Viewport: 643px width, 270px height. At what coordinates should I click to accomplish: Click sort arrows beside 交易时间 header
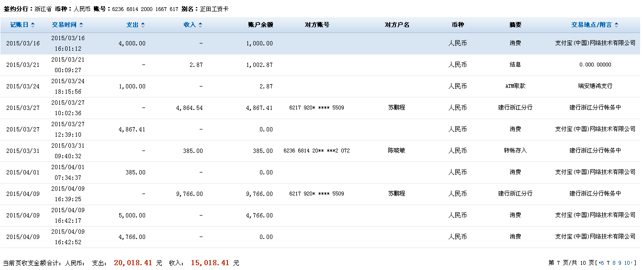(x=81, y=25)
